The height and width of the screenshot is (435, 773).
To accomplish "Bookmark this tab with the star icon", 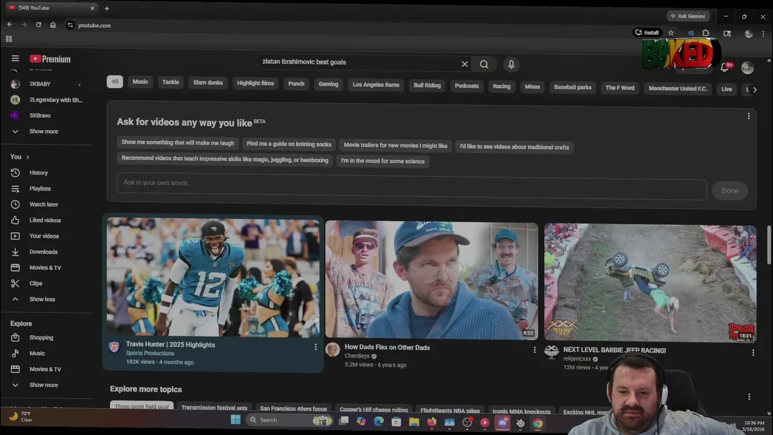I will [x=670, y=33].
